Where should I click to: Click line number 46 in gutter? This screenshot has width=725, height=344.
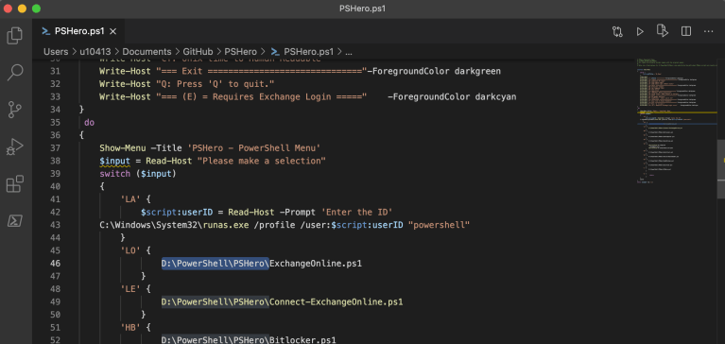point(55,264)
